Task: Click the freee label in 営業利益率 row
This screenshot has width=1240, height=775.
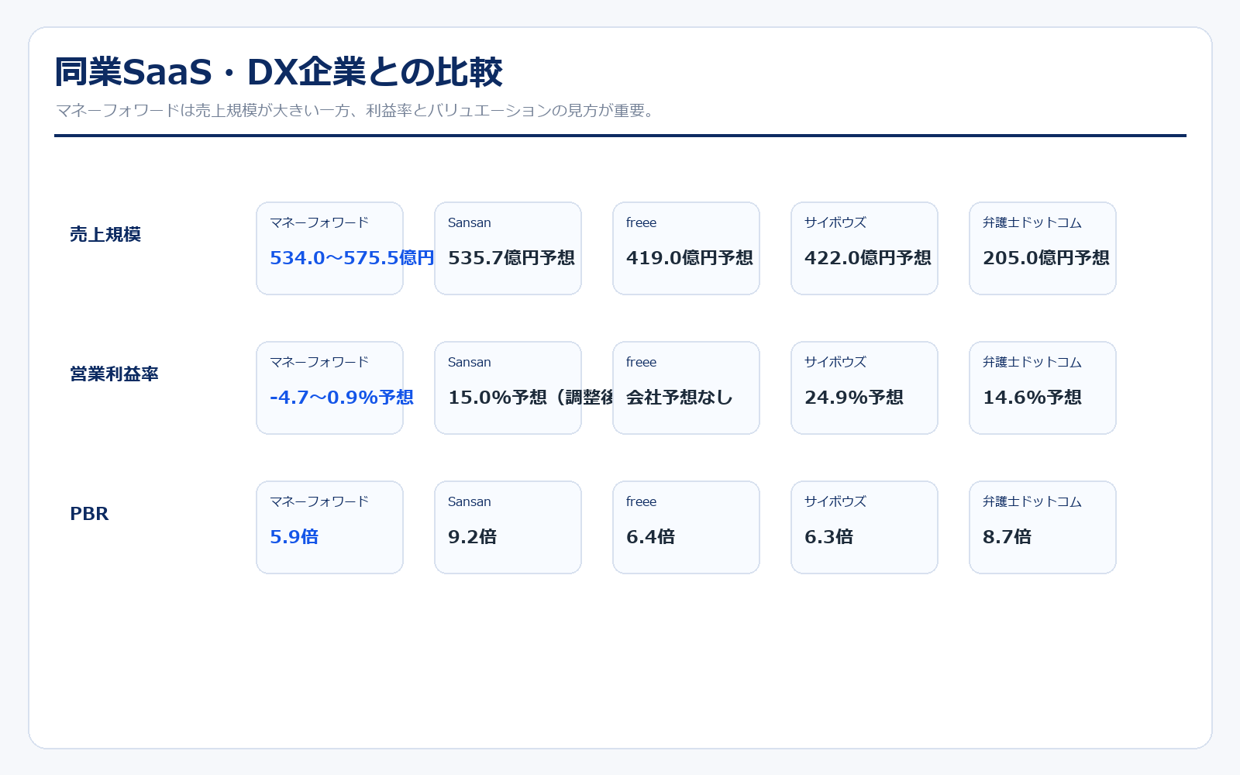Action: pyautogui.click(x=642, y=362)
